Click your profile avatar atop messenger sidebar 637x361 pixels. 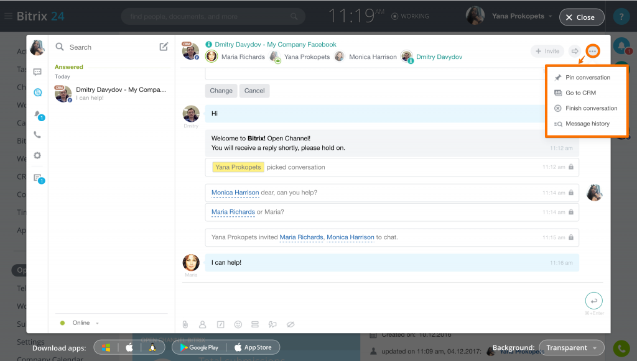tap(37, 47)
